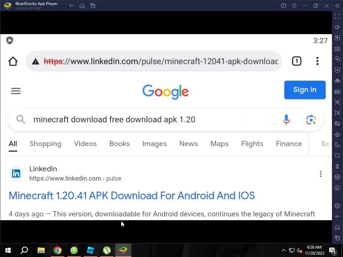Take a screenshot with the camera icon

[337, 102]
